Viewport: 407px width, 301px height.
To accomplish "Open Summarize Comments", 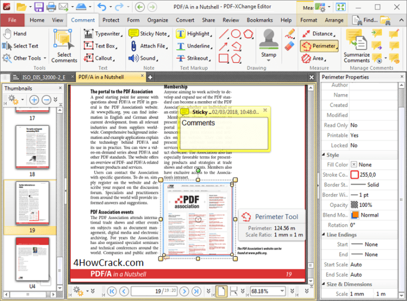I will 357,46.
